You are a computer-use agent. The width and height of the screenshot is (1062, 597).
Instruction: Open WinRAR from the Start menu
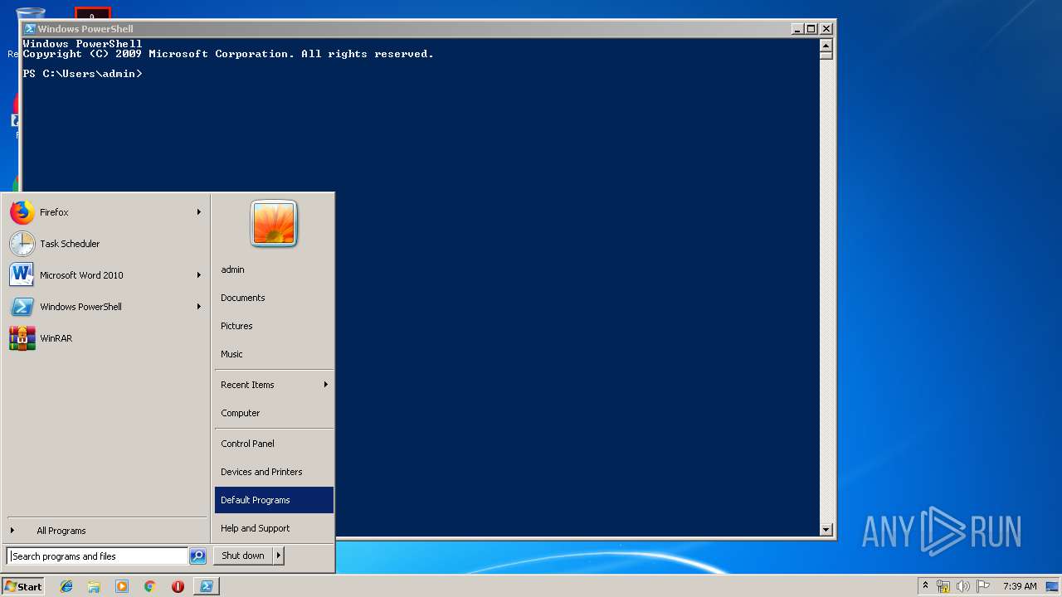coord(105,338)
